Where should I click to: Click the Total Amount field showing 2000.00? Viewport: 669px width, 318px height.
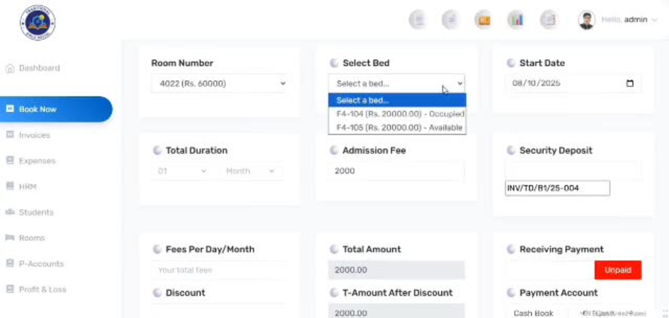coord(396,270)
